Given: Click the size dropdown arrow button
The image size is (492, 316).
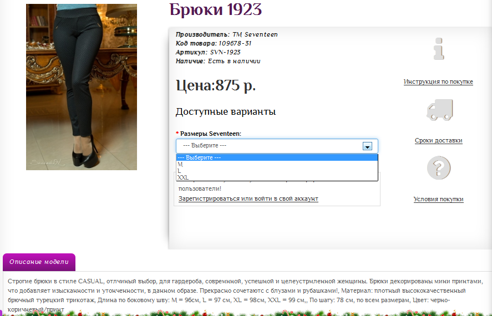Looking at the screenshot, I should coord(367,146).
